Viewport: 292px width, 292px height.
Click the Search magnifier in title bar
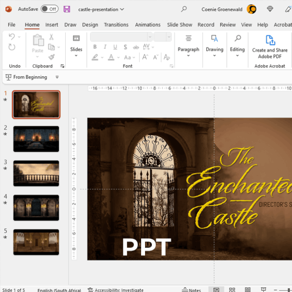(x=184, y=9)
